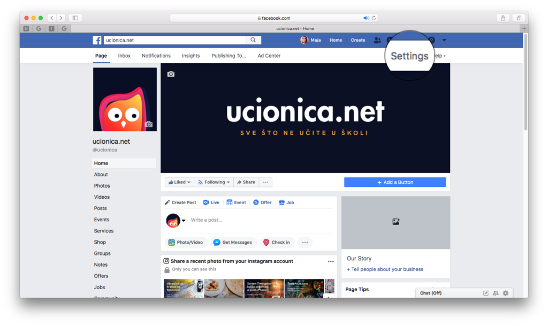The height and width of the screenshot is (326, 548).
Task: Open chat settings gear icon
Action: click(505, 293)
